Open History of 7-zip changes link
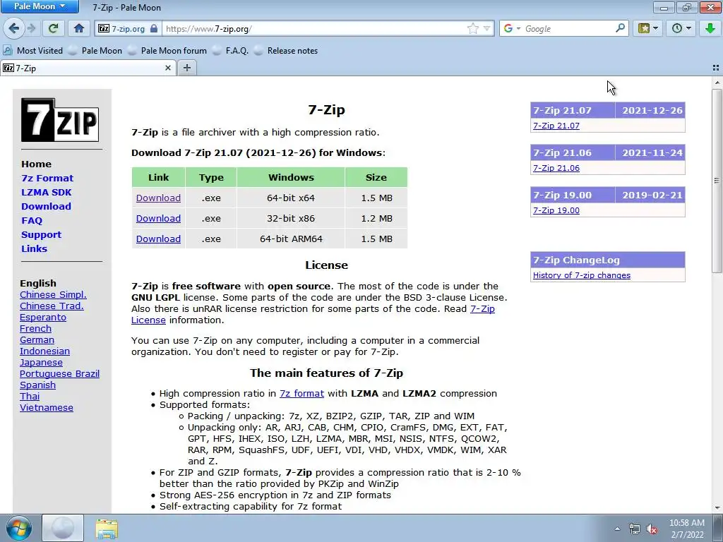The width and height of the screenshot is (723, 542). [x=582, y=276]
